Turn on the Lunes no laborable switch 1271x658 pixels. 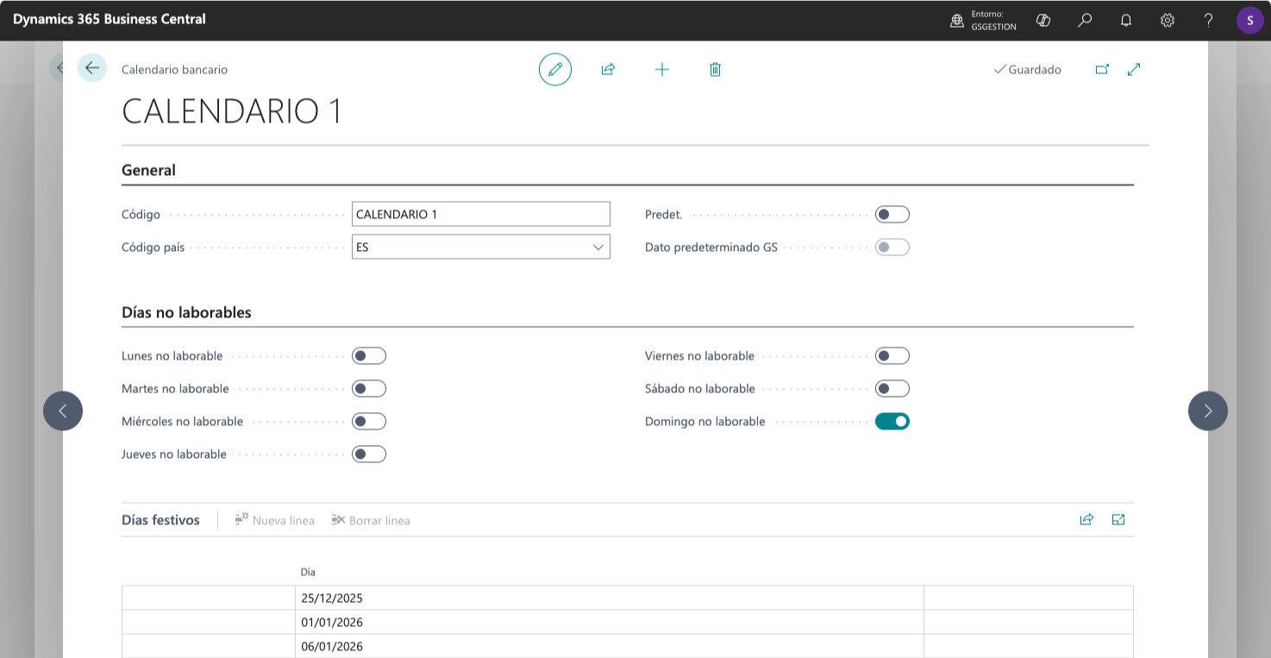click(x=368, y=356)
